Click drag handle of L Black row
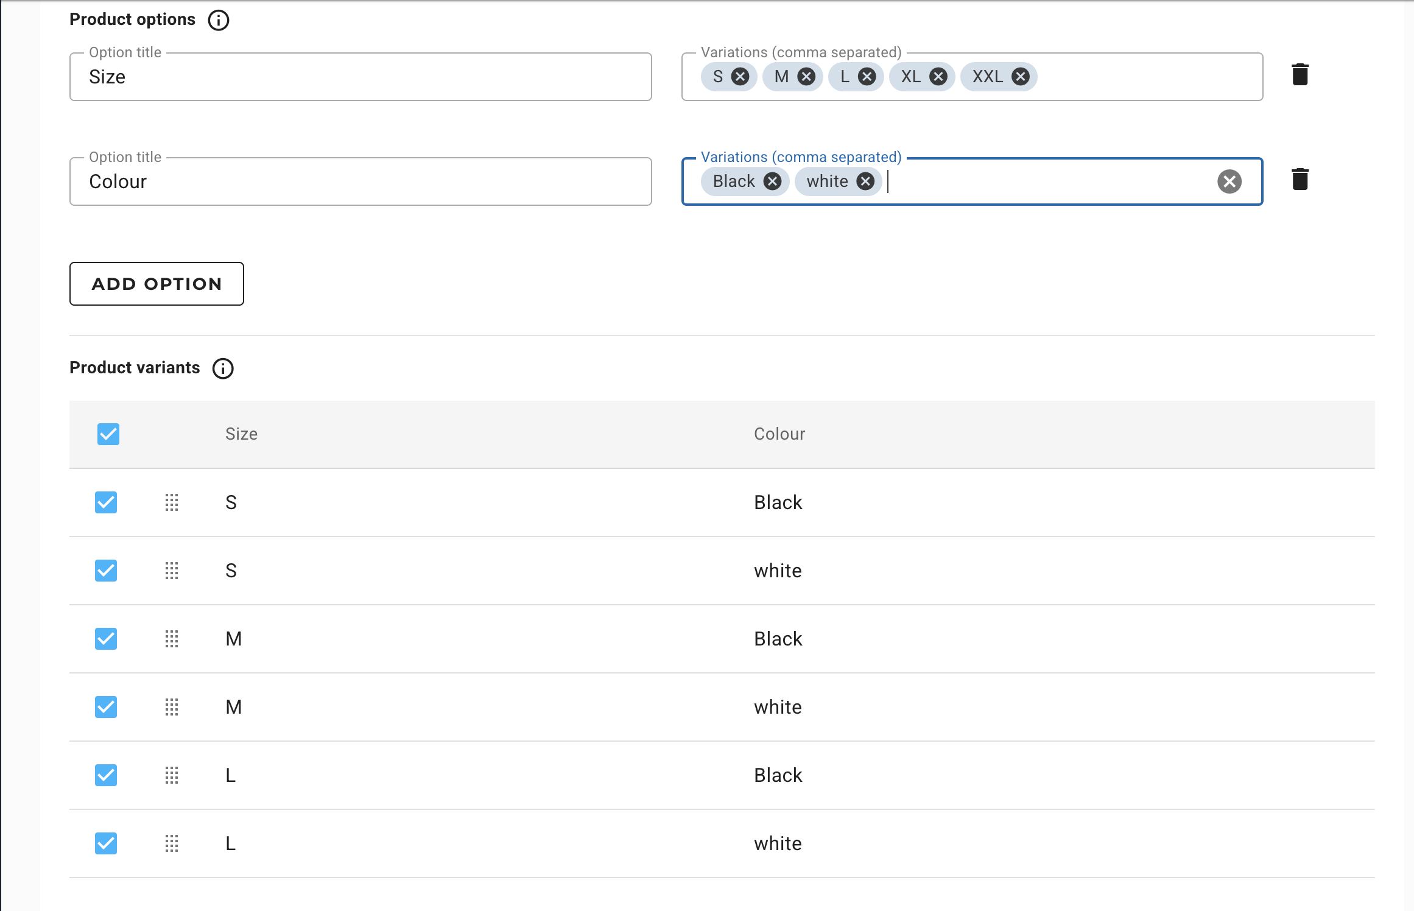The height and width of the screenshot is (911, 1414). [x=172, y=775]
